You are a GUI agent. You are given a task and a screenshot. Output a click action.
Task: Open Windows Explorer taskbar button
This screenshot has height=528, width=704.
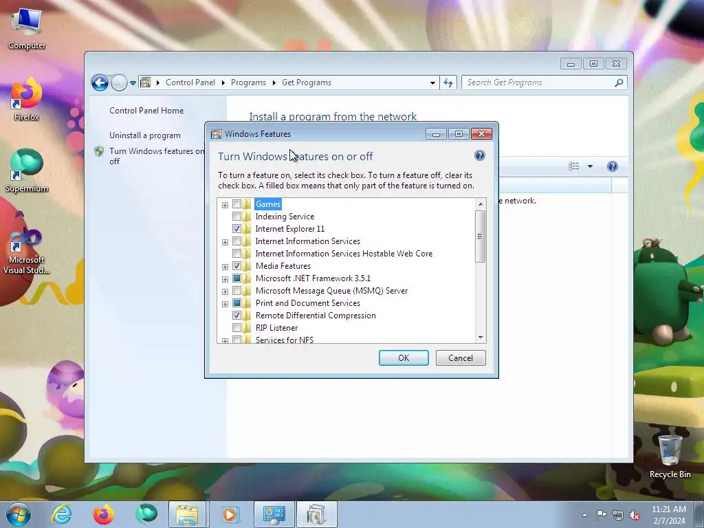click(x=187, y=514)
